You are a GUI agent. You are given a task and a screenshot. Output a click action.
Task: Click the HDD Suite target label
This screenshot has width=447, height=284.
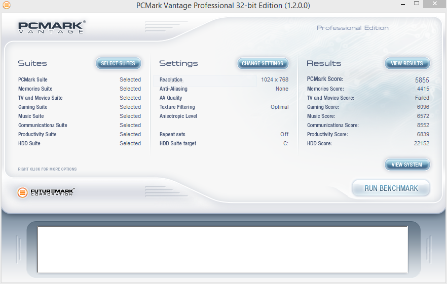(x=178, y=144)
